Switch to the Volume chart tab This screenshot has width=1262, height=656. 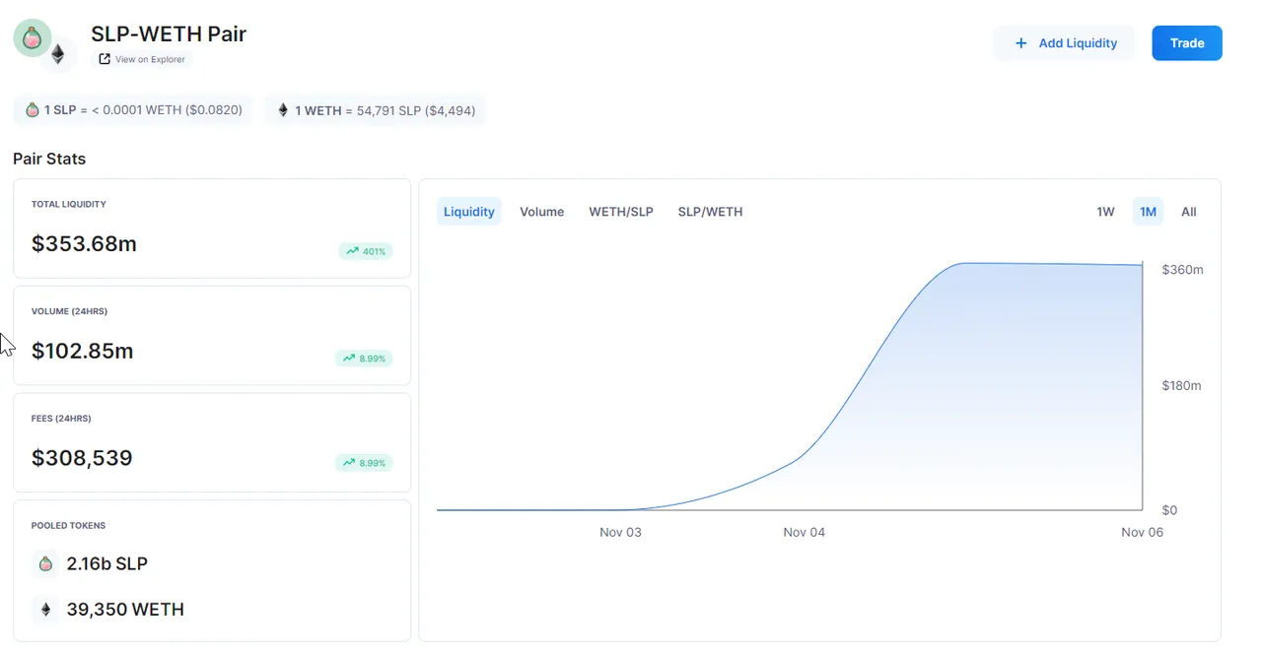click(542, 212)
